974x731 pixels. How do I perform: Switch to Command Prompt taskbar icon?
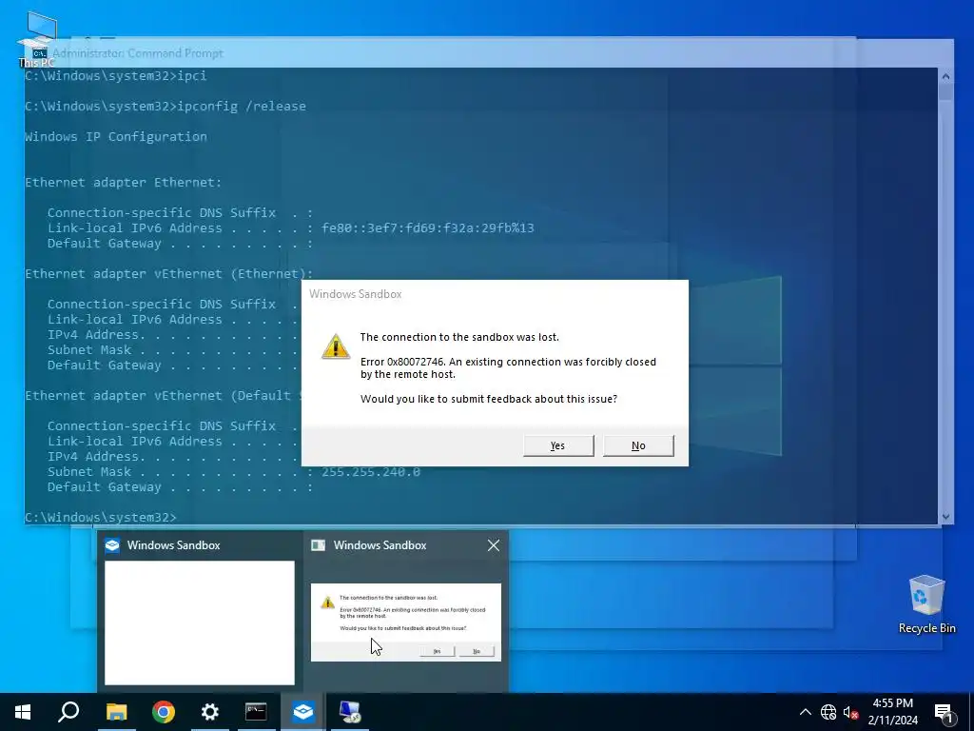click(x=256, y=712)
